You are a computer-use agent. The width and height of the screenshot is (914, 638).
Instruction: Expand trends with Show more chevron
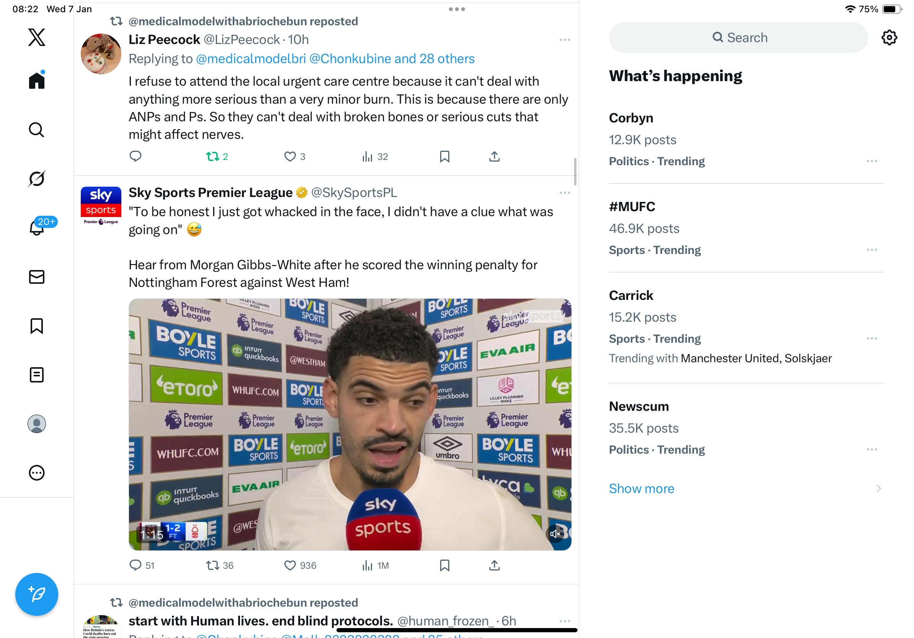[x=878, y=488]
